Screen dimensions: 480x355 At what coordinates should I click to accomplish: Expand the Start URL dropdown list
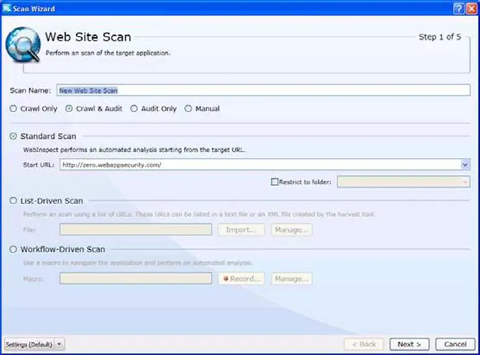coord(465,165)
